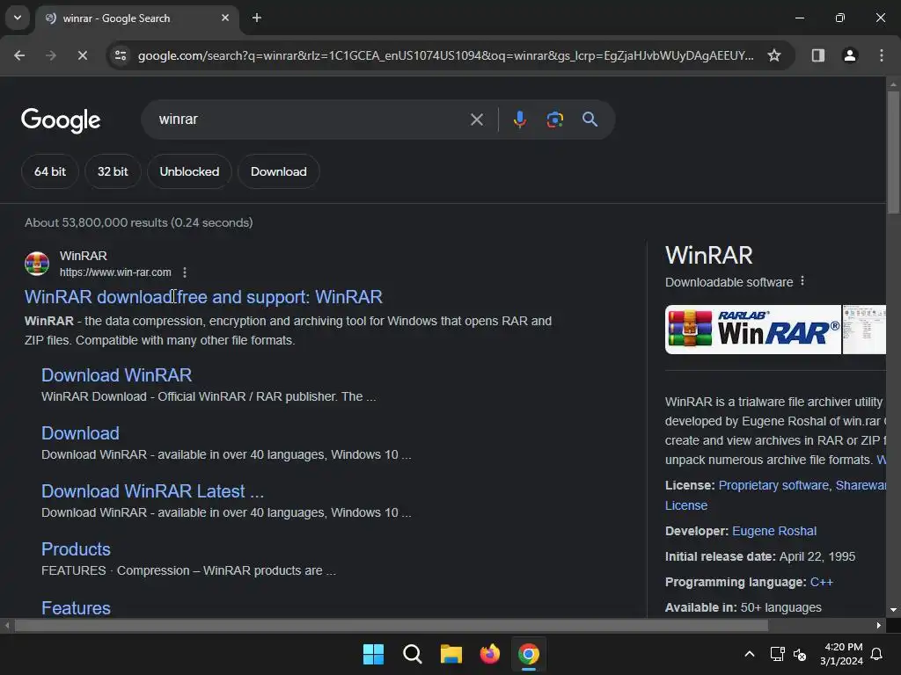This screenshot has width=901, height=675.
Task: Open the WinRAR screenshot thumbnail
Action: coord(864,330)
